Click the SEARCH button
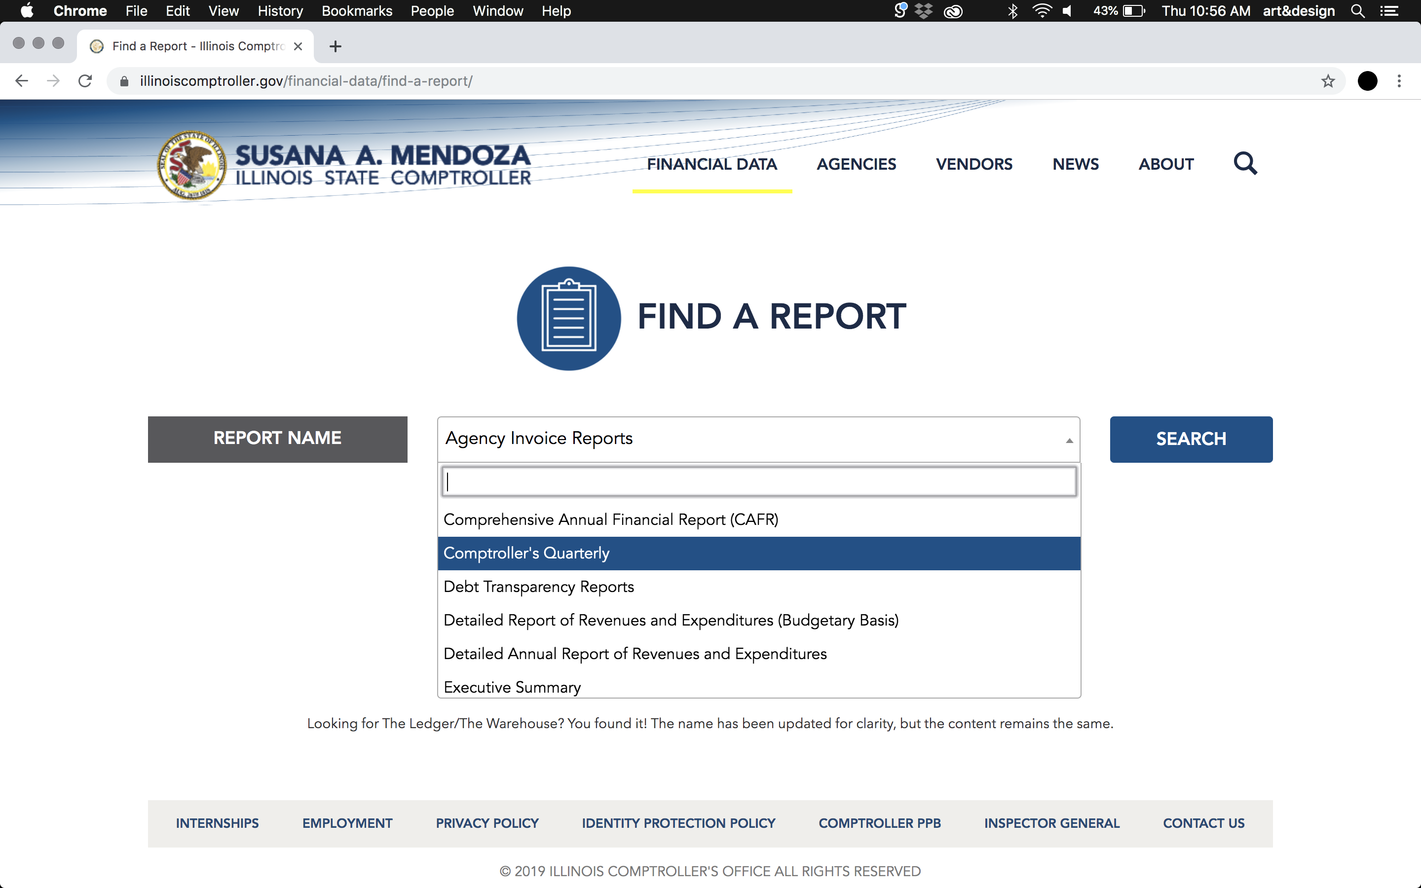 pyautogui.click(x=1191, y=439)
